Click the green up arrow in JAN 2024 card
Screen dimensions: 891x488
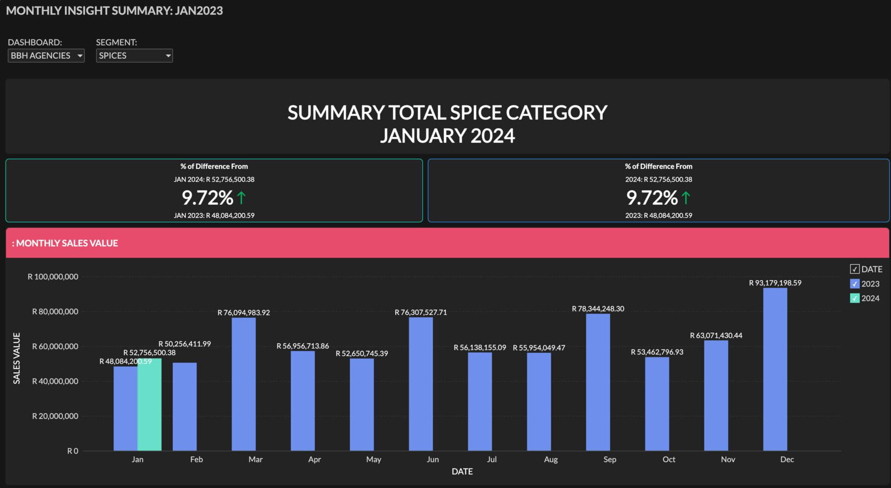[241, 198]
